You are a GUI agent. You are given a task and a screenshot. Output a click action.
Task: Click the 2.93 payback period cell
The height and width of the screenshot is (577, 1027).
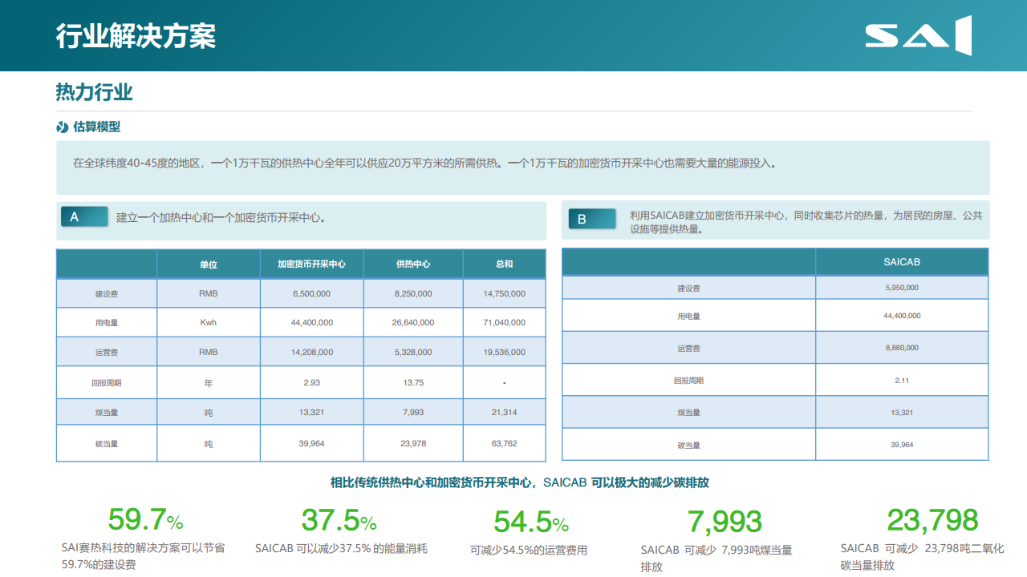pos(311,383)
